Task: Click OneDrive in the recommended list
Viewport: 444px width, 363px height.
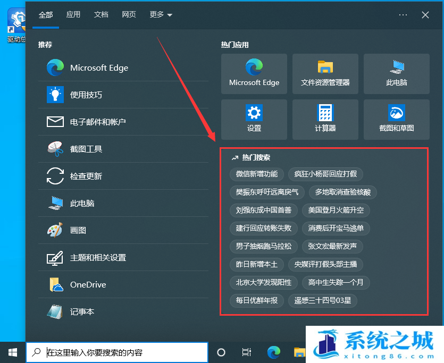Action: tap(88, 285)
